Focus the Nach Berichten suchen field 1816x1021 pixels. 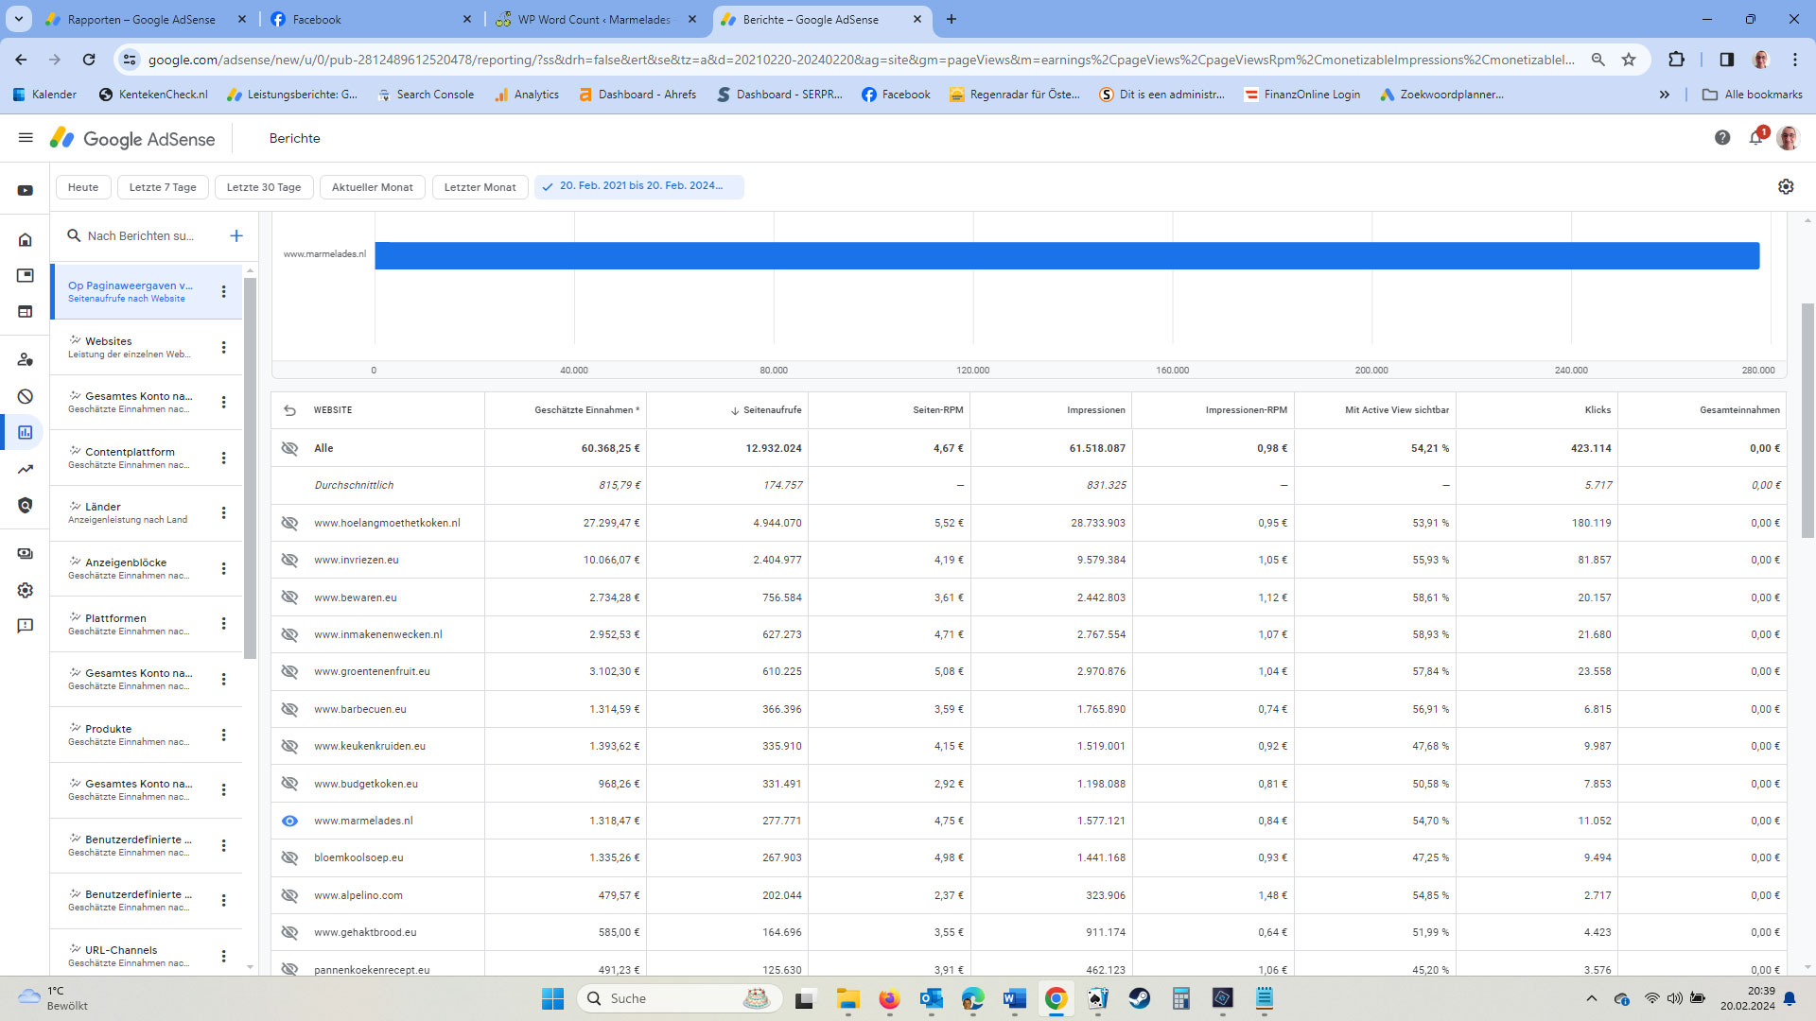(142, 236)
